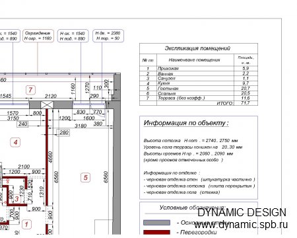Click the boxed 280 dimension label

pyautogui.click(x=64, y=132)
